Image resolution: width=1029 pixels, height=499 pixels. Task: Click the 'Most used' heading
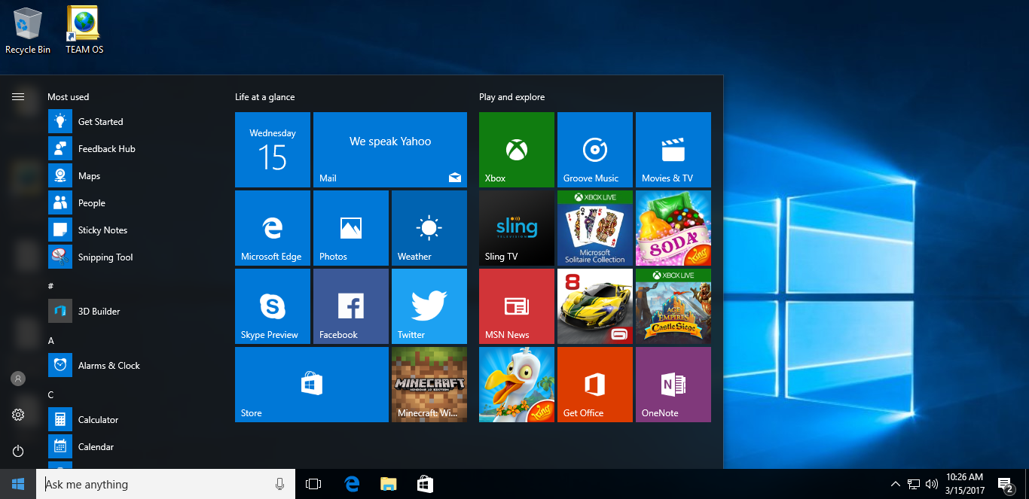pos(68,97)
